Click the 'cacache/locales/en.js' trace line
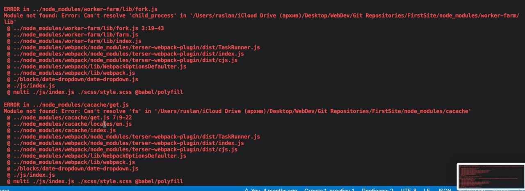This screenshot has height=191, width=525. [x=69, y=124]
